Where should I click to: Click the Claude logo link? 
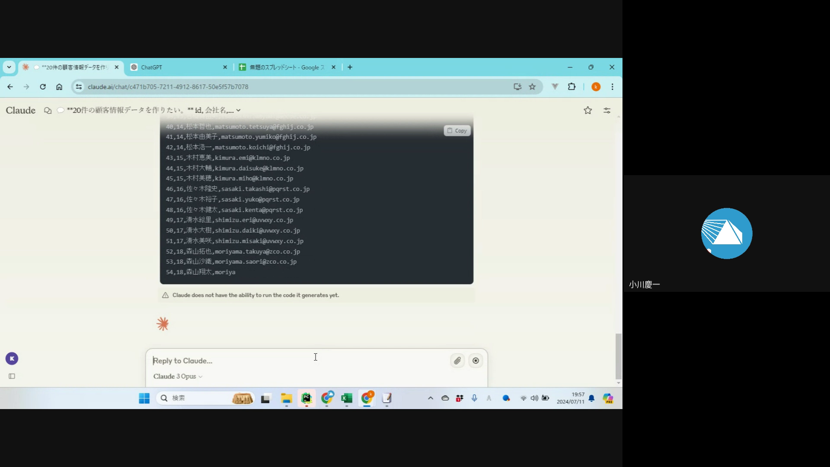pos(20,110)
